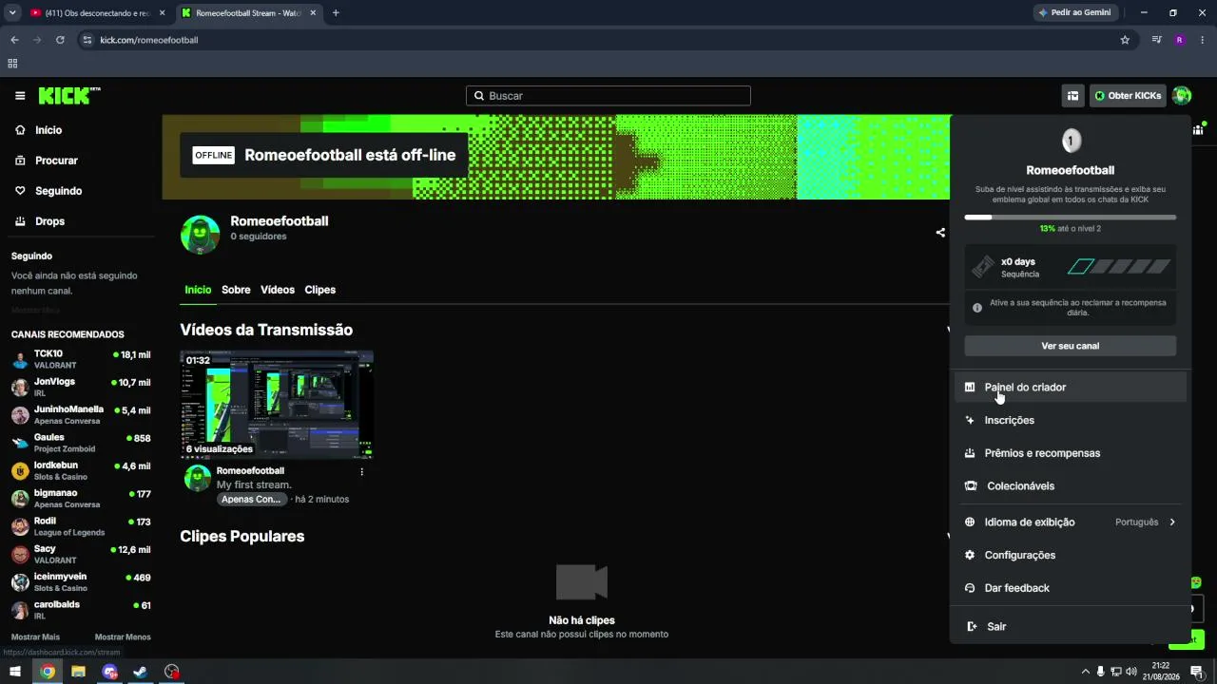The width and height of the screenshot is (1217, 684).
Task: Open Colecionáveis in profile menu
Action: tap(1071, 486)
